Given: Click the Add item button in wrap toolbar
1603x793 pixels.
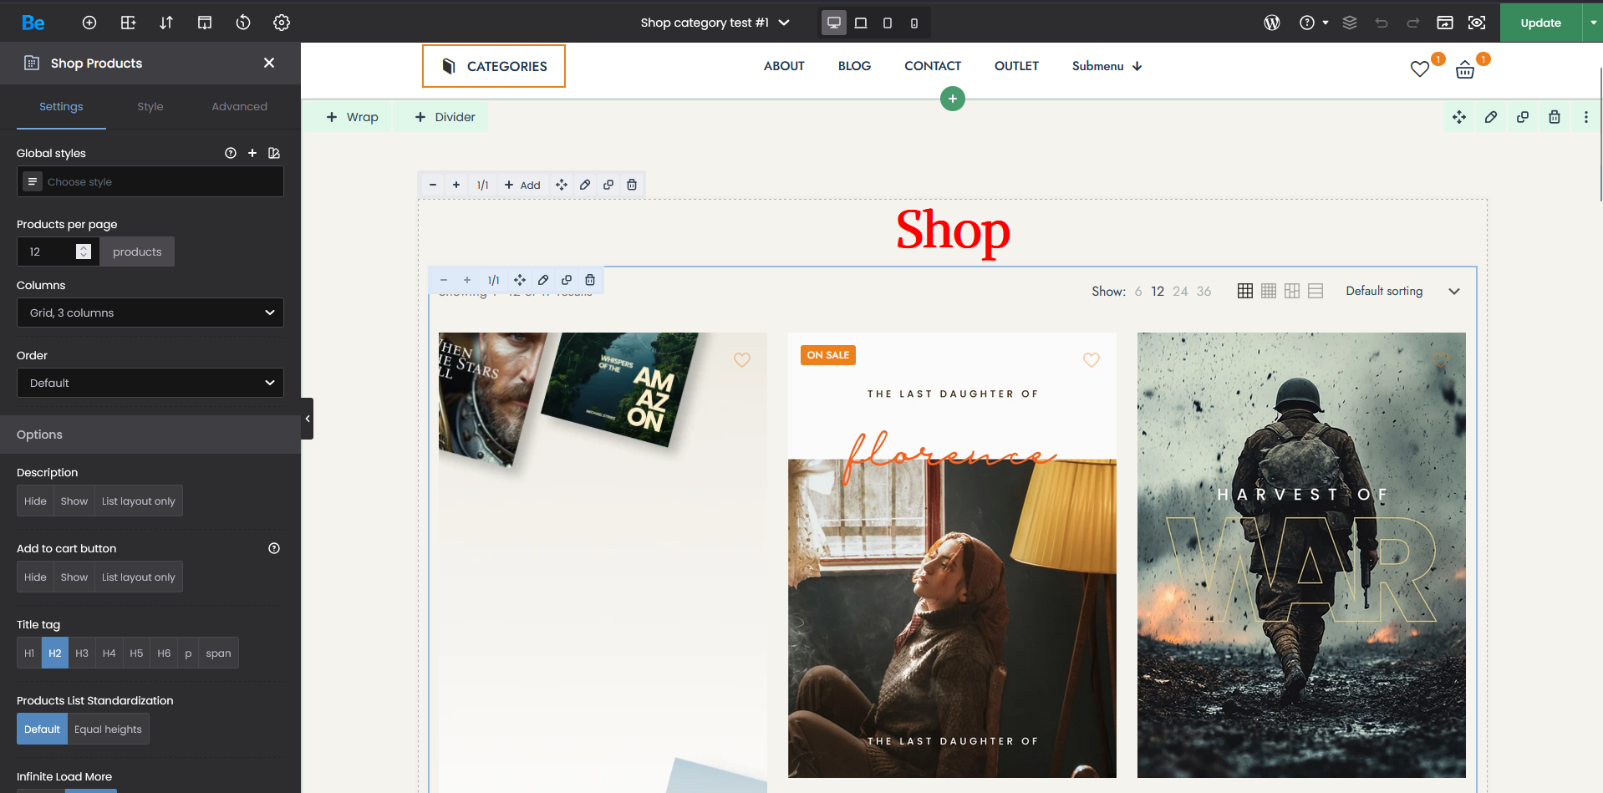Looking at the screenshot, I should click(522, 185).
